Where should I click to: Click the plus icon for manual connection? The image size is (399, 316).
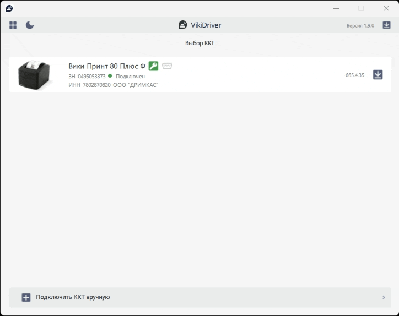point(26,297)
